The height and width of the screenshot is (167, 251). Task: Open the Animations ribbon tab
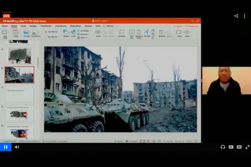61,26
